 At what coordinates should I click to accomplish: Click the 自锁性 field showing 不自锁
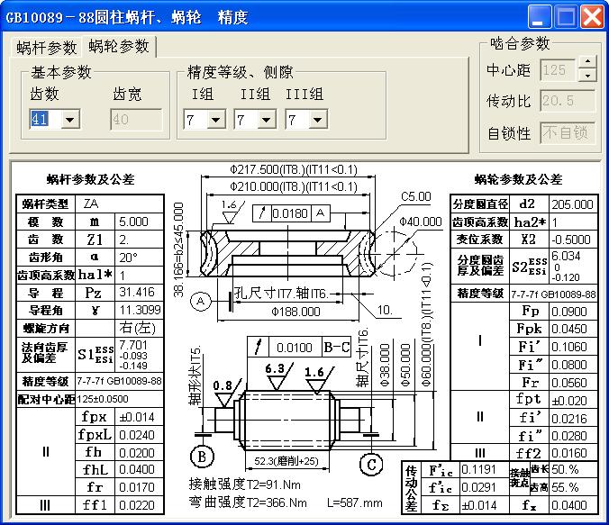(x=568, y=132)
